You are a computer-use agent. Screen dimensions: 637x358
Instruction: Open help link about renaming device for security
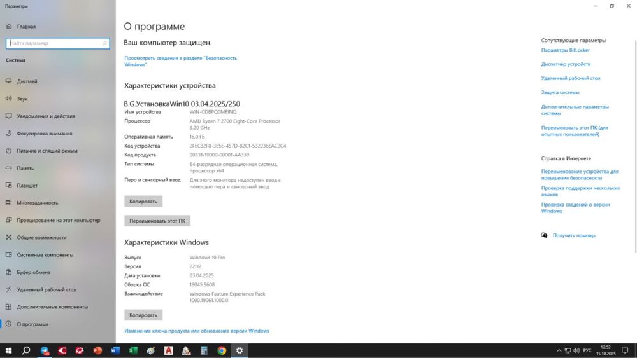pos(580,175)
